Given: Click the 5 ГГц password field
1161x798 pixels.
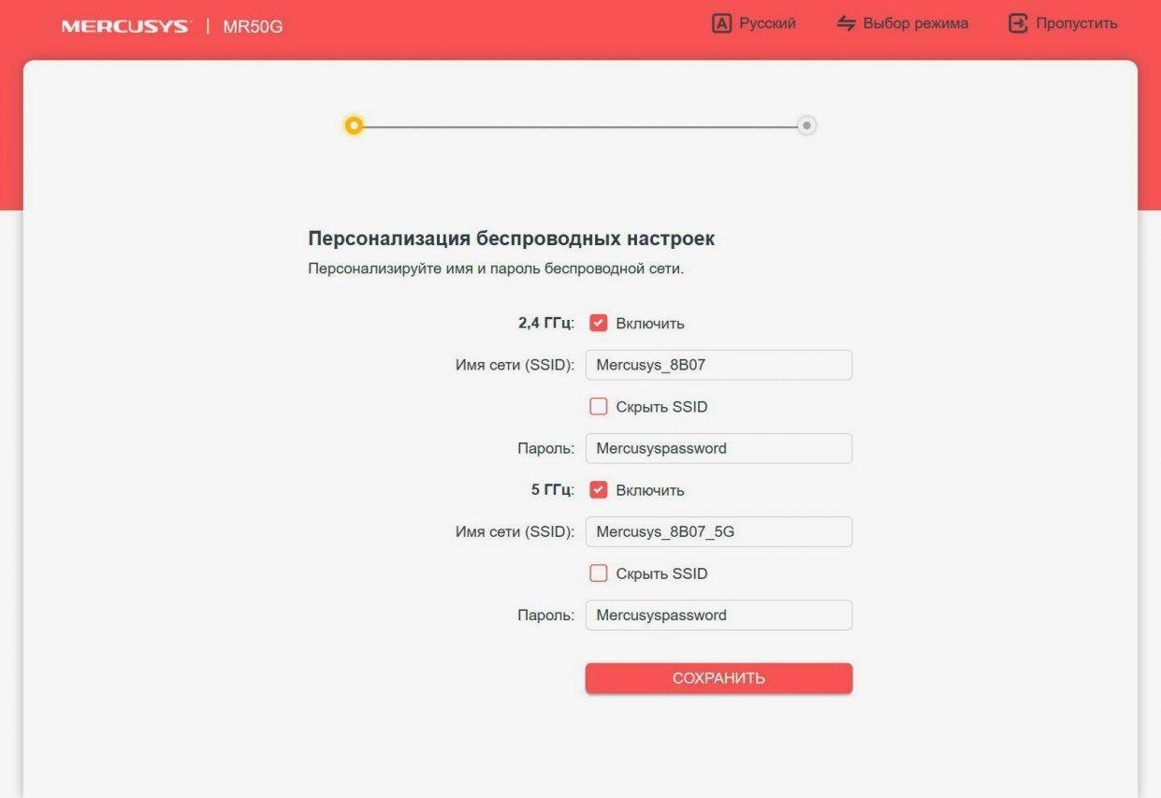Looking at the screenshot, I should [718, 616].
